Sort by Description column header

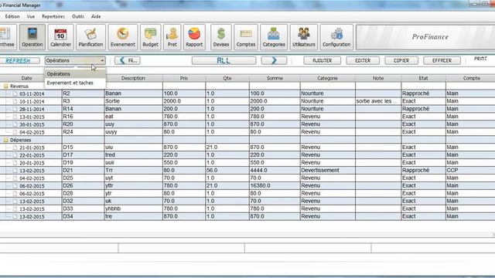click(x=134, y=78)
